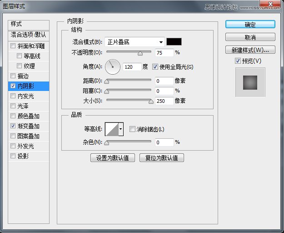Tick the 外发光 checkbox
Viewport: 284px width, 233px height.
[x=13, y=146]
